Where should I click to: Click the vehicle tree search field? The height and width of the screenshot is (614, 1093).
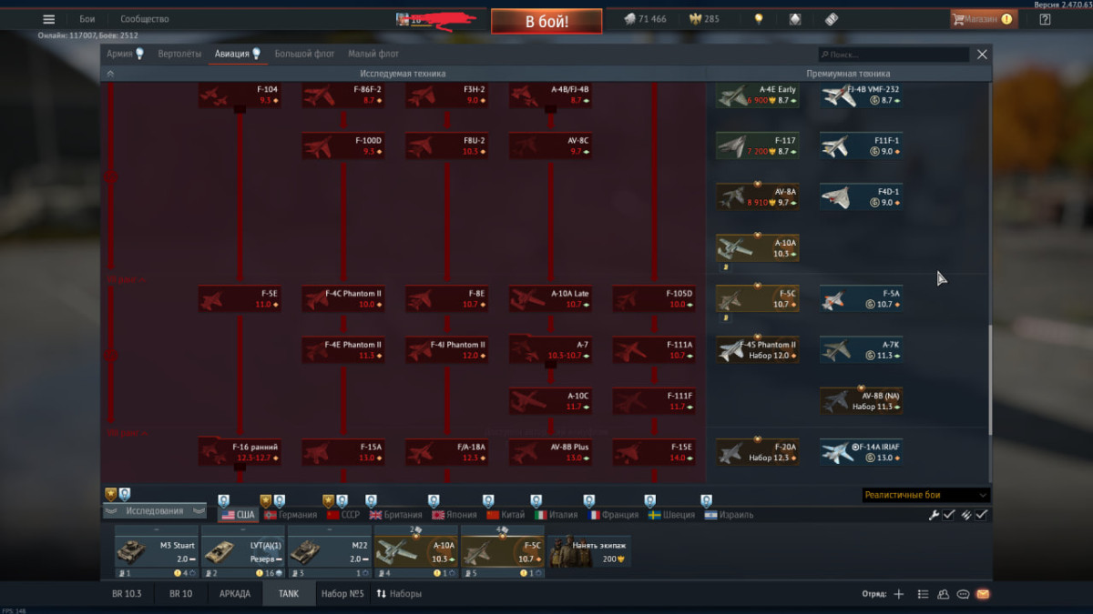pyautogui.click(x=894, y=55)
